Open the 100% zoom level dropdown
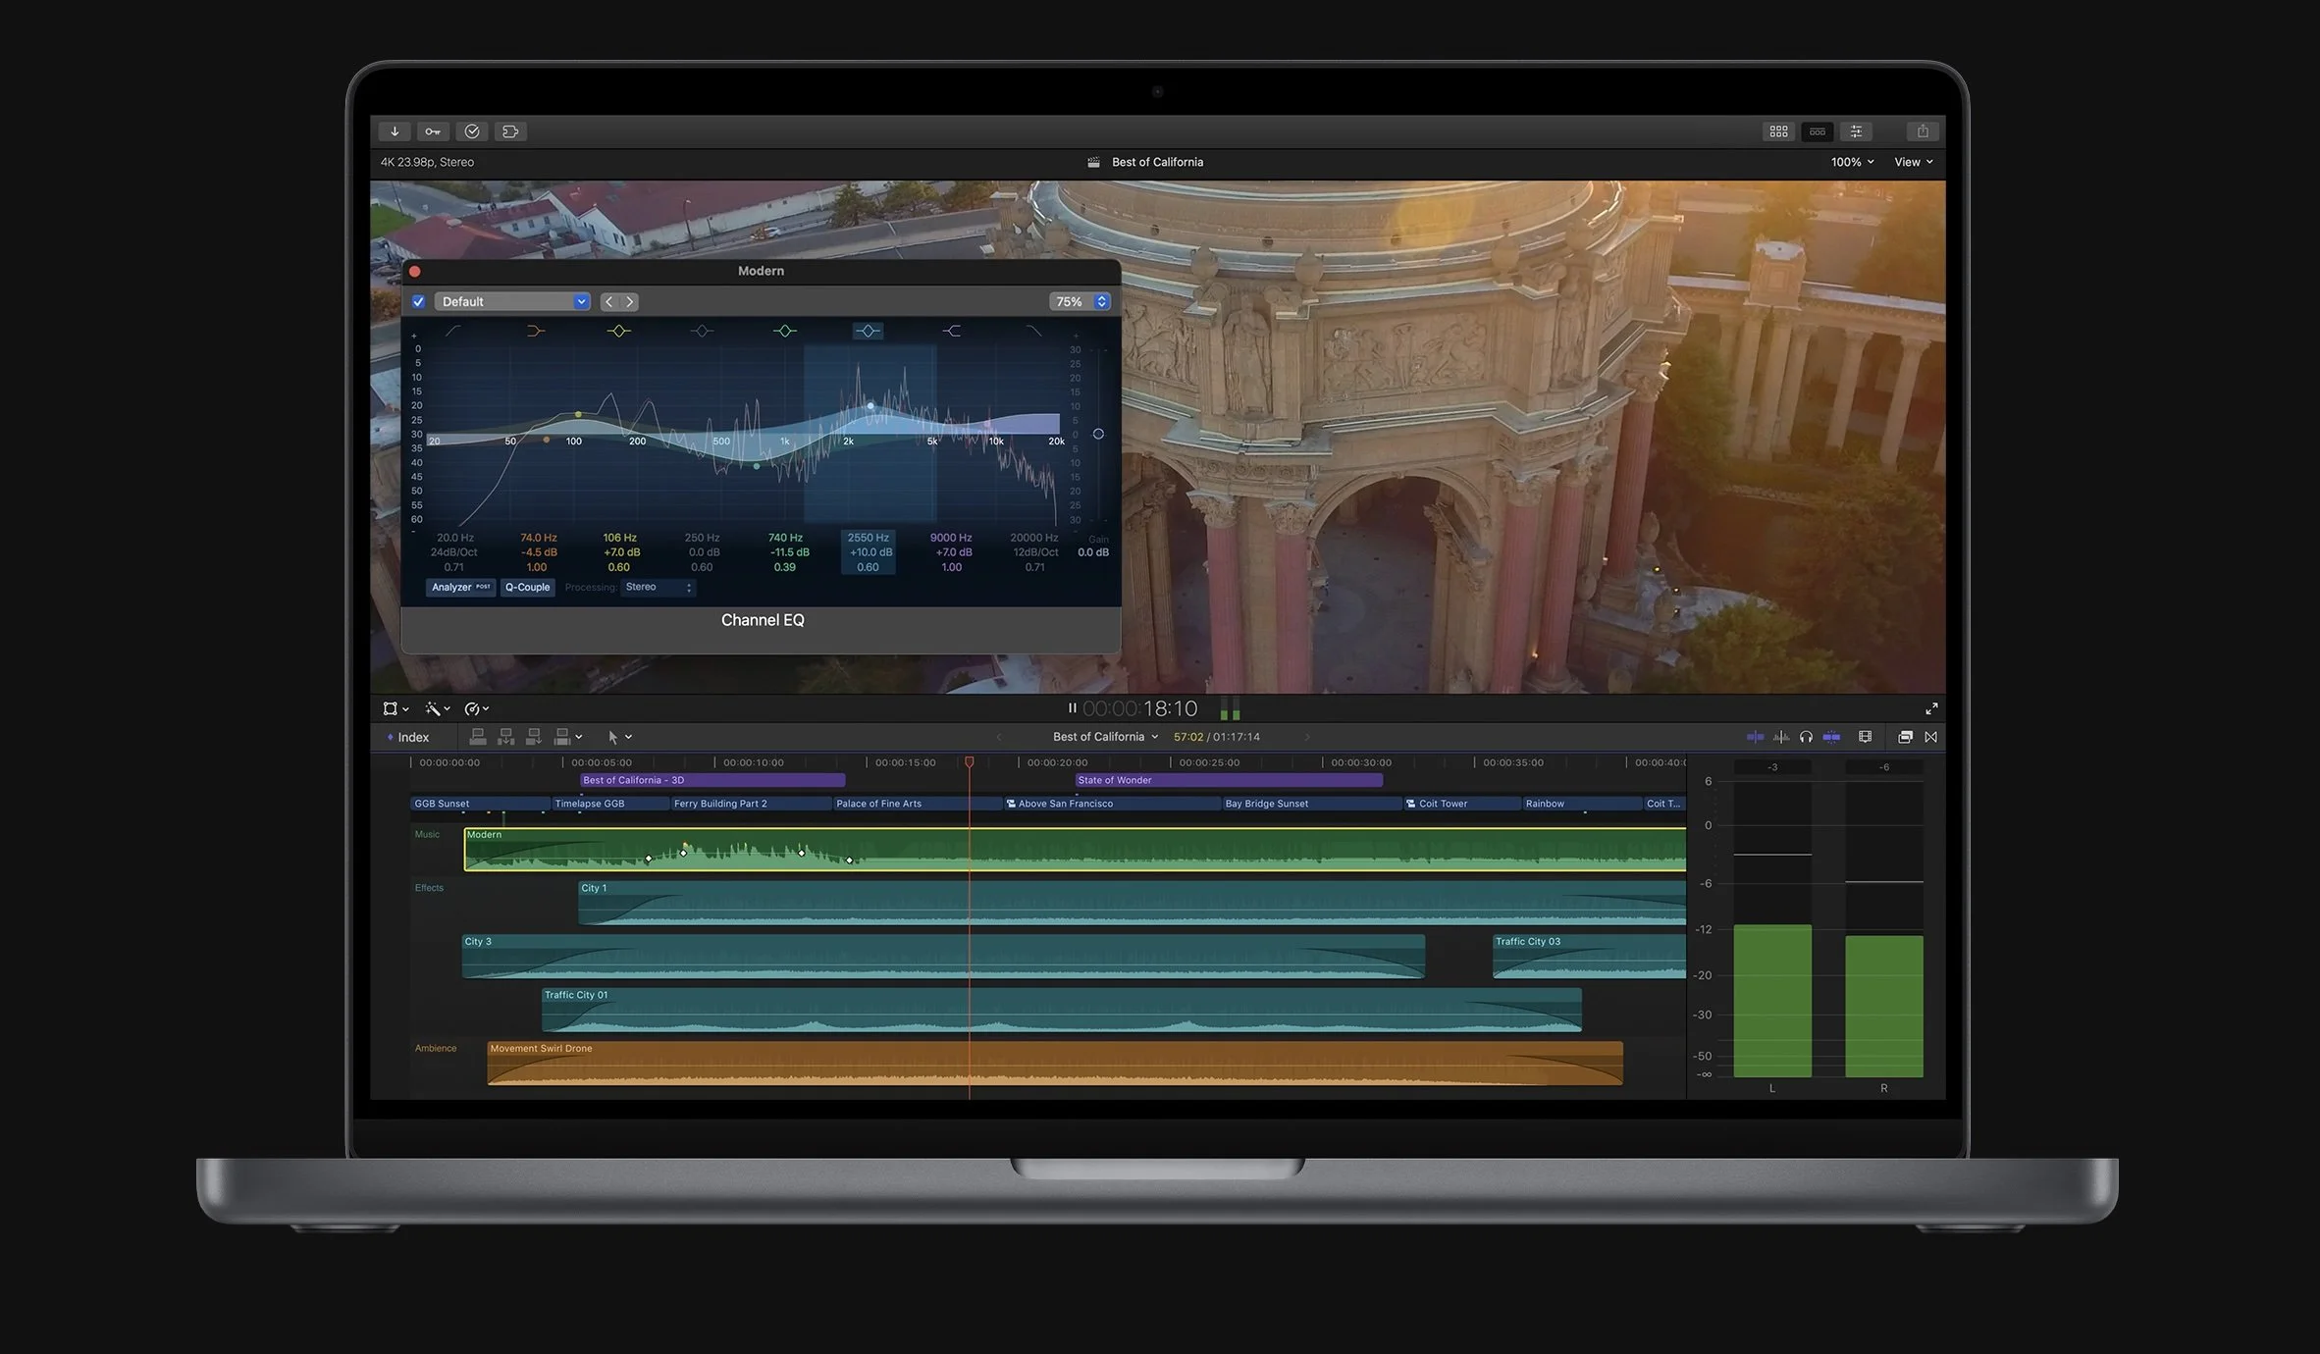2320x1354 pixels. (x=1852, y=162)
